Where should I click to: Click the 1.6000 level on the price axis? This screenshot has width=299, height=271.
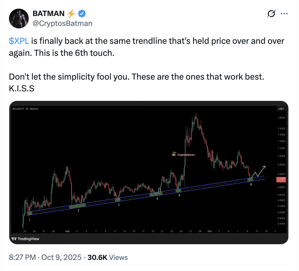[x=281, y=118]
